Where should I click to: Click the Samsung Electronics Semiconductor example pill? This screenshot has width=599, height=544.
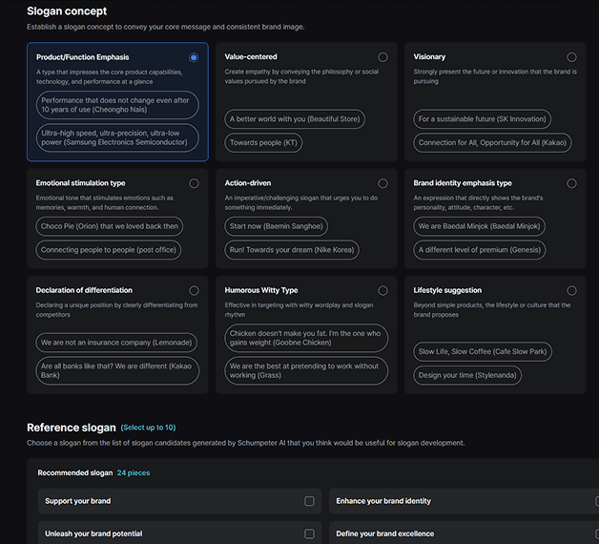(x=117, y=137)
